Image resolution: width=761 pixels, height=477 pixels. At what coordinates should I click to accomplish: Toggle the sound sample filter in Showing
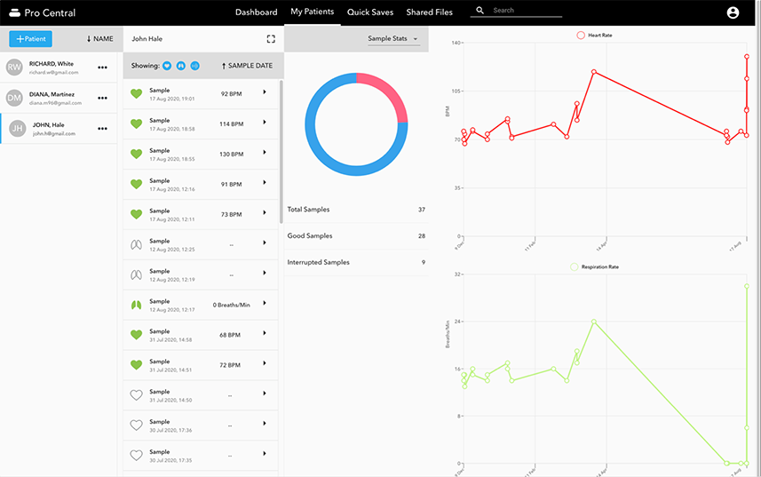pos(195,66)
